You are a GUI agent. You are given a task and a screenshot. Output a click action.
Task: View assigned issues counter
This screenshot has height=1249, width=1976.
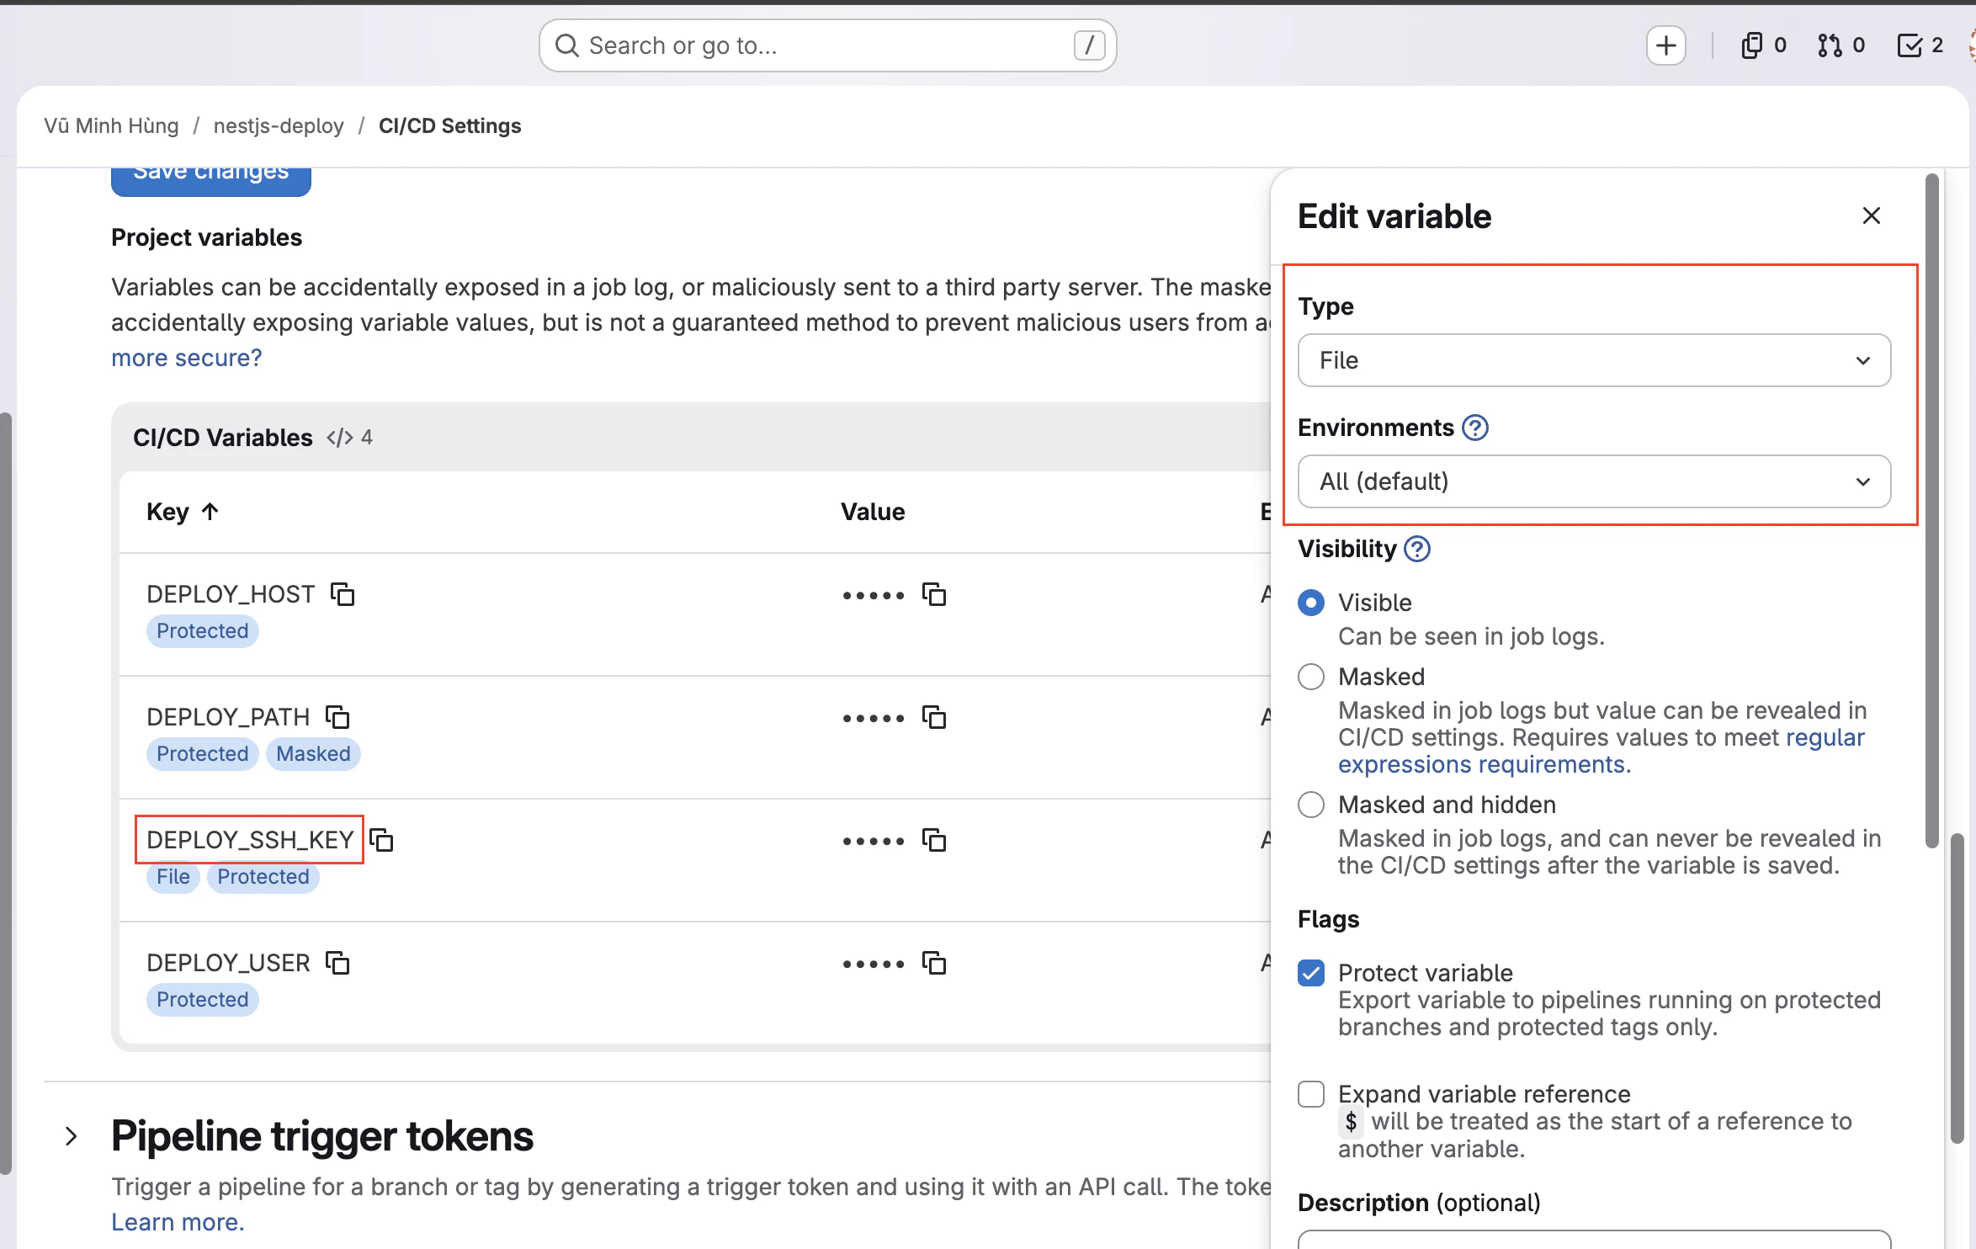1764,45
